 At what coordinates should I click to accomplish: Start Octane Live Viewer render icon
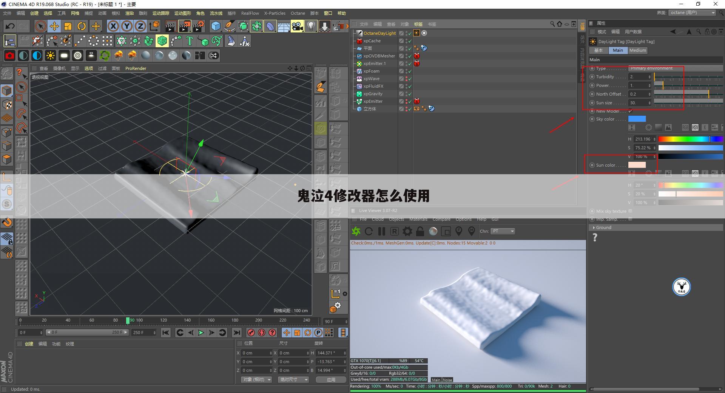(356, 231)
